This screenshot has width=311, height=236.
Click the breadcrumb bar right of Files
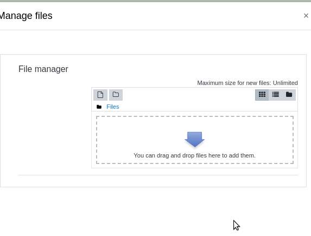pos(208,107)
